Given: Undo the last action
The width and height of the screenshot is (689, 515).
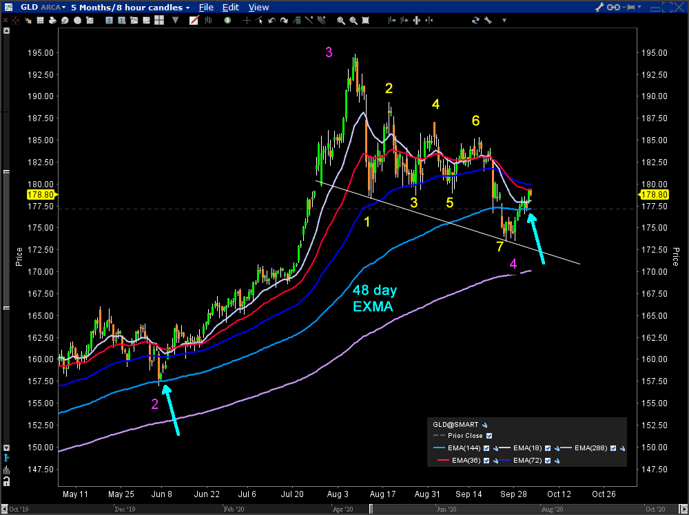Looking at the screenshot, I should pos(271,20).
